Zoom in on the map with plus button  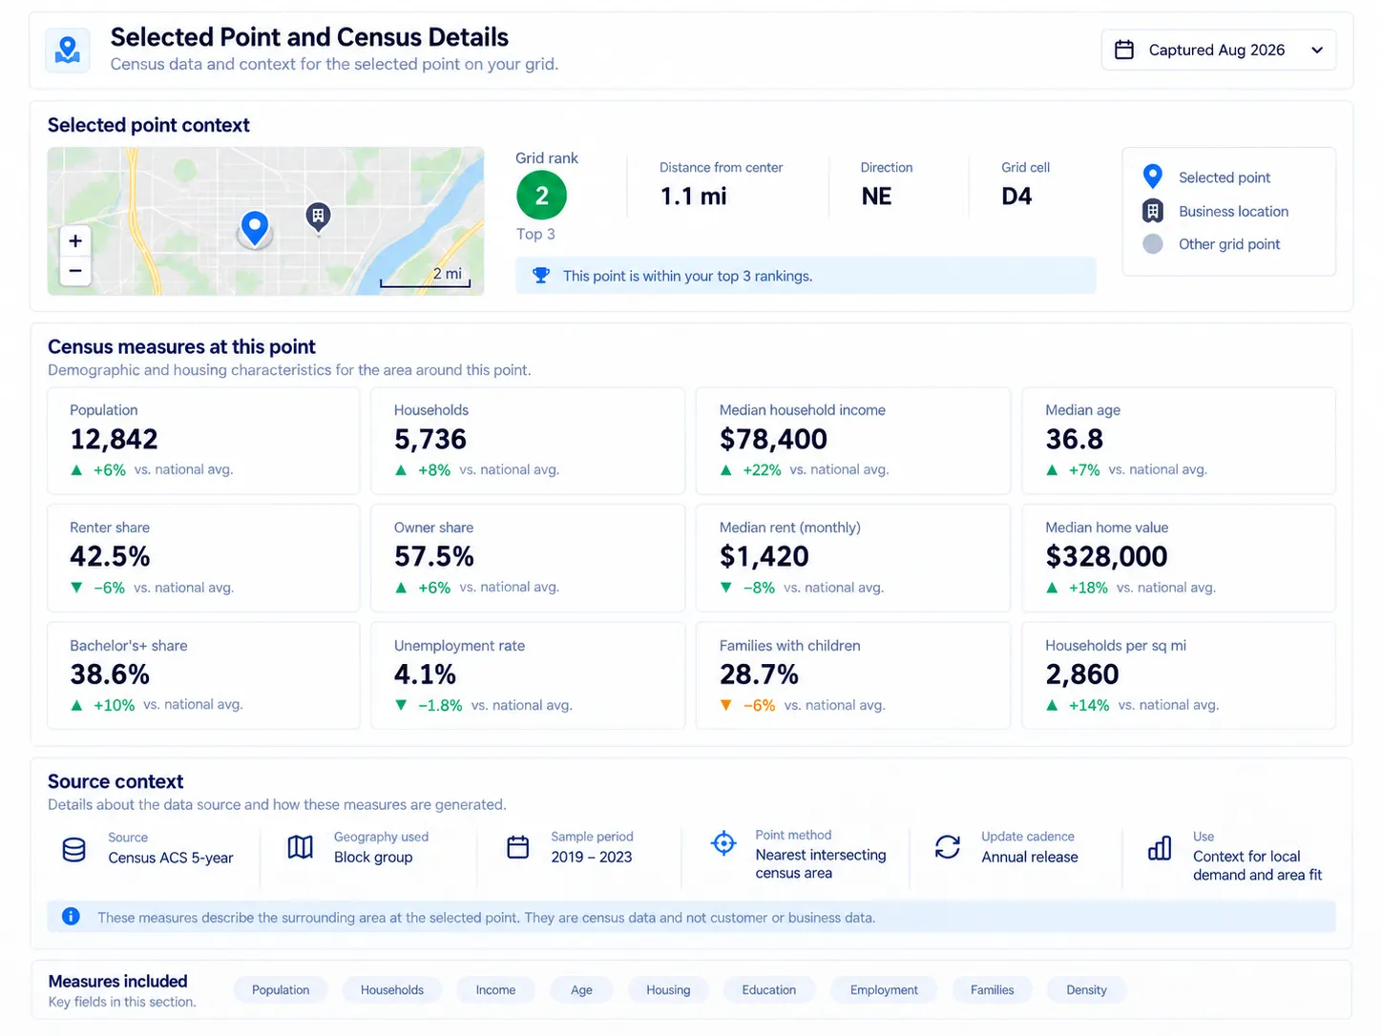pos(75,240)
